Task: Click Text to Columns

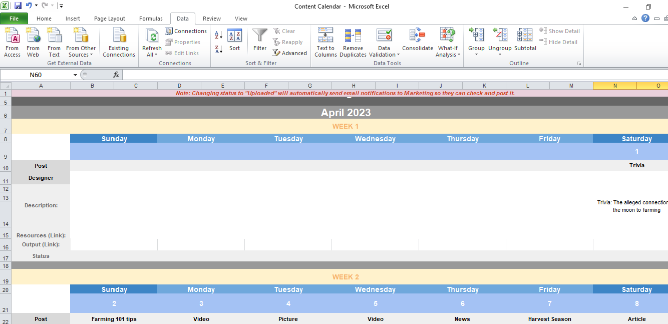Action: click(x=325, y=43)
